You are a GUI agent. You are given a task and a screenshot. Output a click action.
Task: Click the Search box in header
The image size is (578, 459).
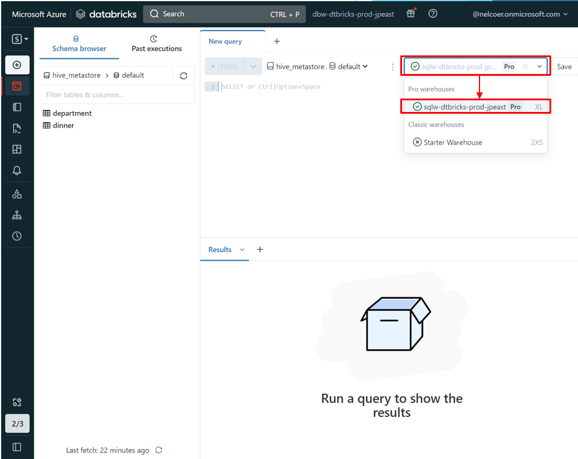click(224, 14)
